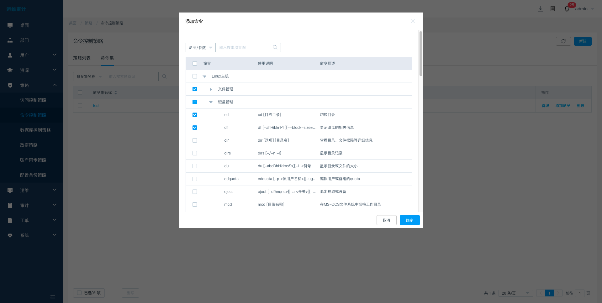Click the dialog's vertical scrollbar
This screenshot has width=602, height=303.
pos(420,53)
